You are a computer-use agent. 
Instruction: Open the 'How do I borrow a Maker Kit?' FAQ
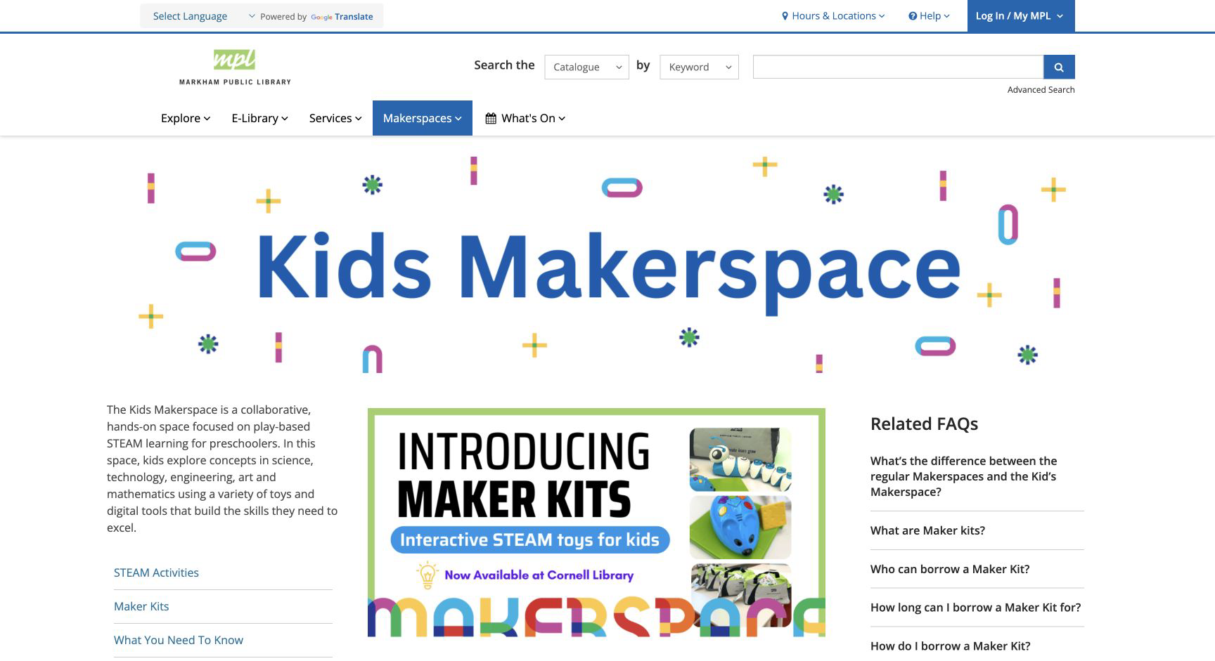tap(950, 646)
